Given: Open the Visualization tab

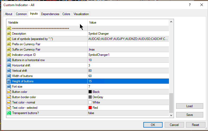Looking at the screenshot, I should point(81,14).
